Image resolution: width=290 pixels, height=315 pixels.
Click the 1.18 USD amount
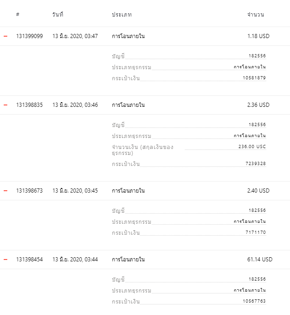tap(258, 36)
